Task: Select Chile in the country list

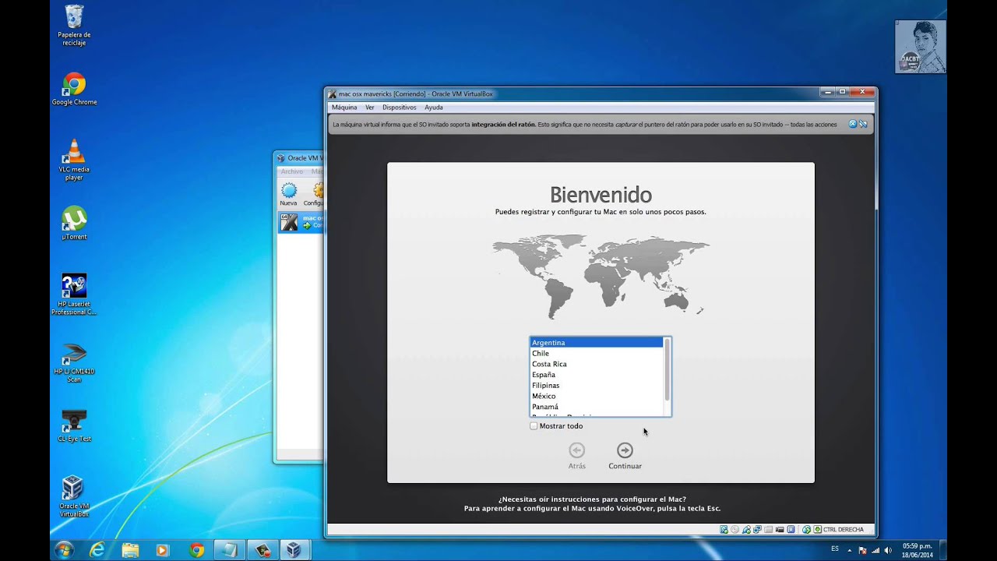Action: coord(596,354)
